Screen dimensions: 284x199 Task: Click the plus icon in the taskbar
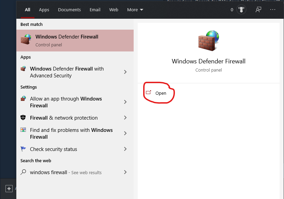9,189
